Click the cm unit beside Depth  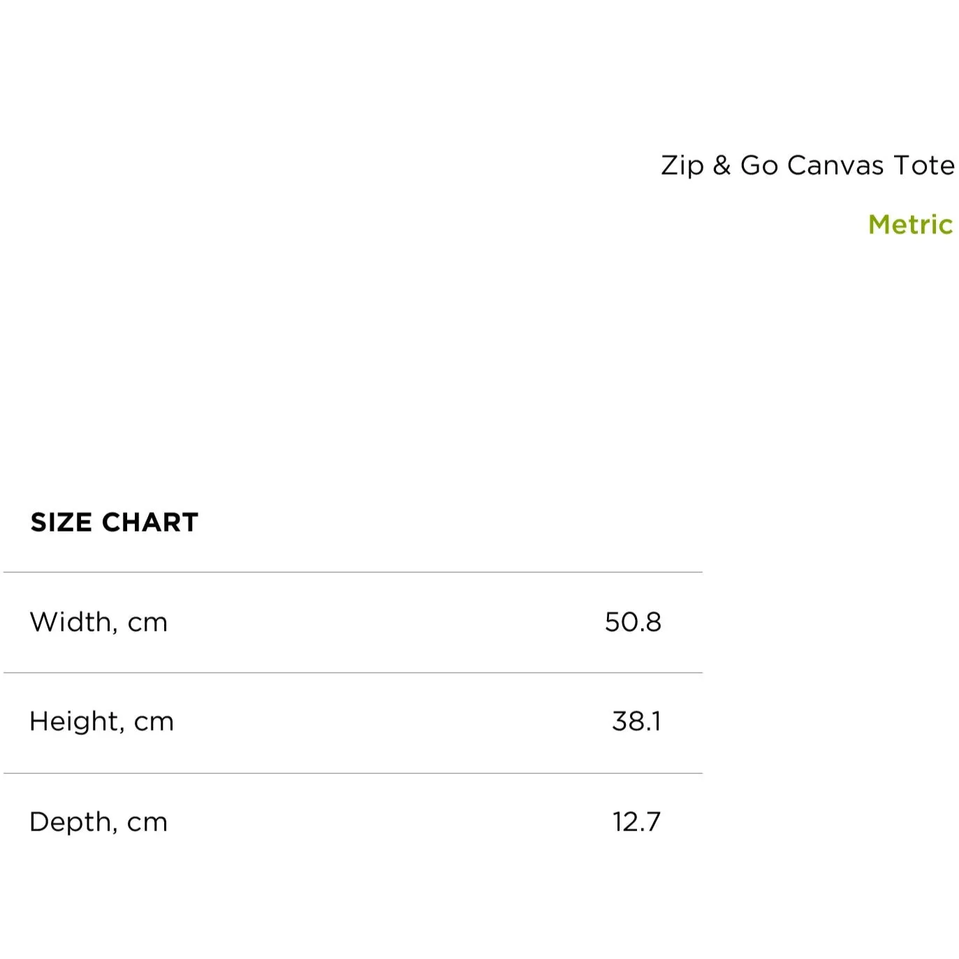click(147, 823)
